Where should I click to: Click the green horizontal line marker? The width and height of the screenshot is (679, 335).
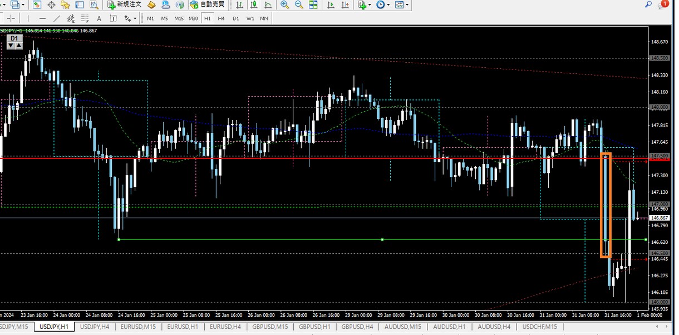[x=382, y=239]
